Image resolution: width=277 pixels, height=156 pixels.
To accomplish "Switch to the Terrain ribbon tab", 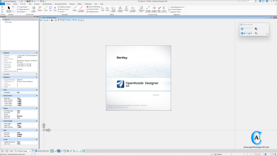I will pos(15,4).
